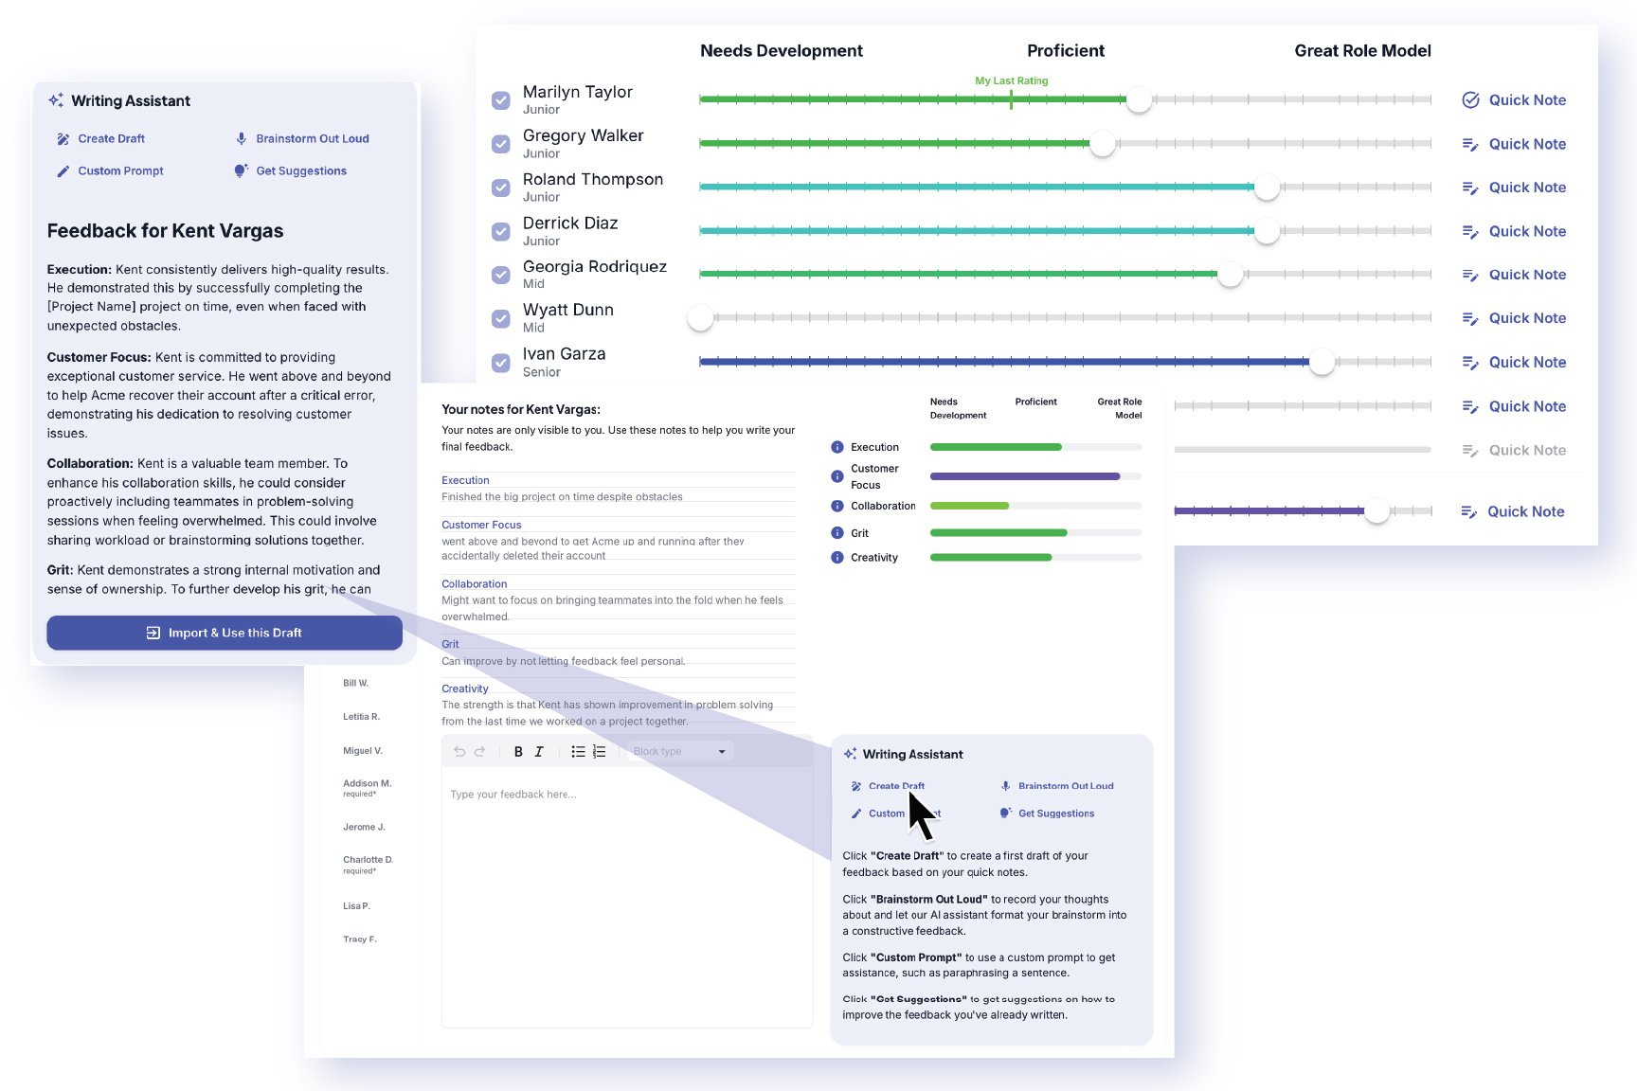The height and width of the screenshot is (1091, 1637).
Task: Uncheck Ivan Garza's checkbox
Action: click(x=501, y=362)
